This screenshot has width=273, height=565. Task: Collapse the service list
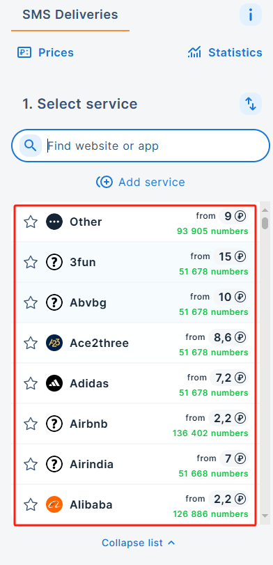pos(139,543)
